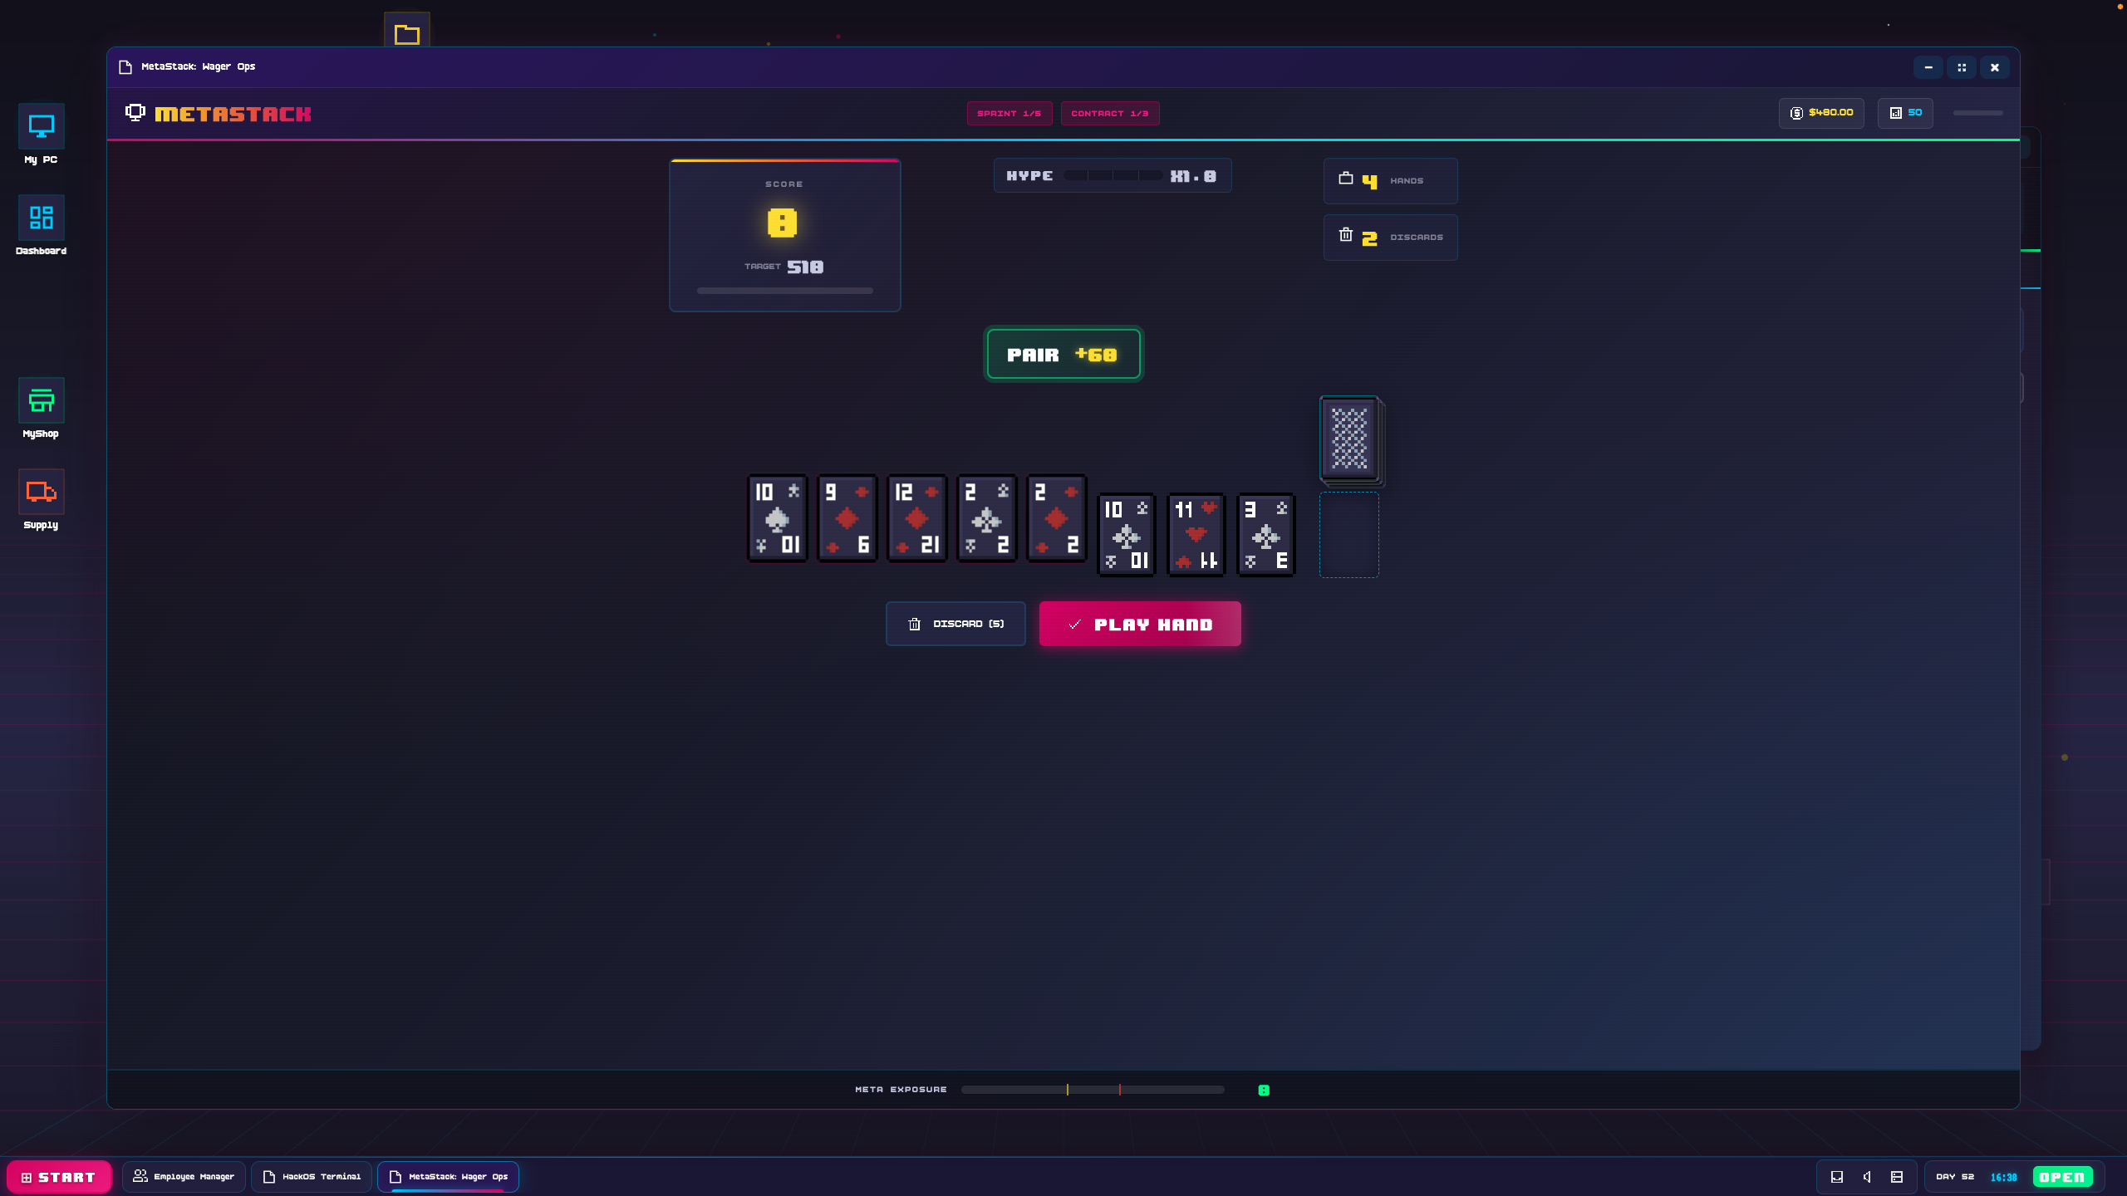This screenshot has height=1196, width=2127.
Task: Switch to the Employee Manager taskbar tab
Action: pos(184,1177)
